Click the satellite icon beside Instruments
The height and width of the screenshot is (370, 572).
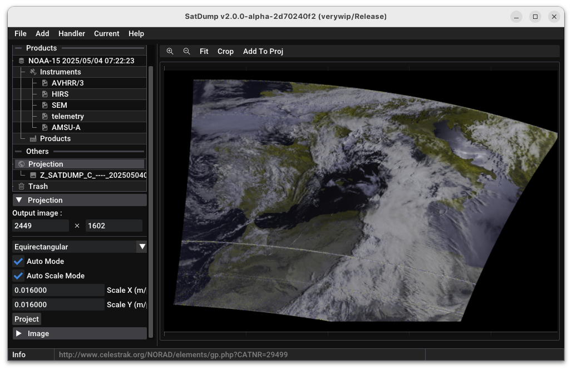pos(33,72)
